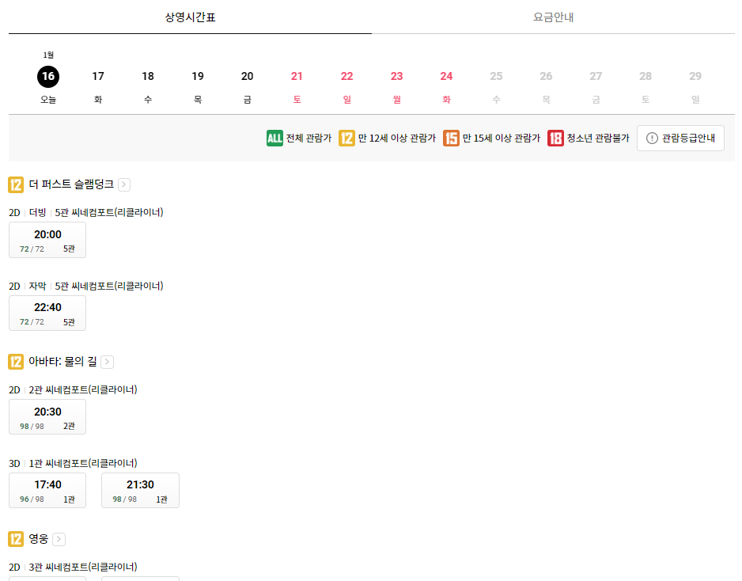742x581 pixels.
Task: Click the info icon in 관람등급안내
Action: pyautogui.click(x=652, y=139)
